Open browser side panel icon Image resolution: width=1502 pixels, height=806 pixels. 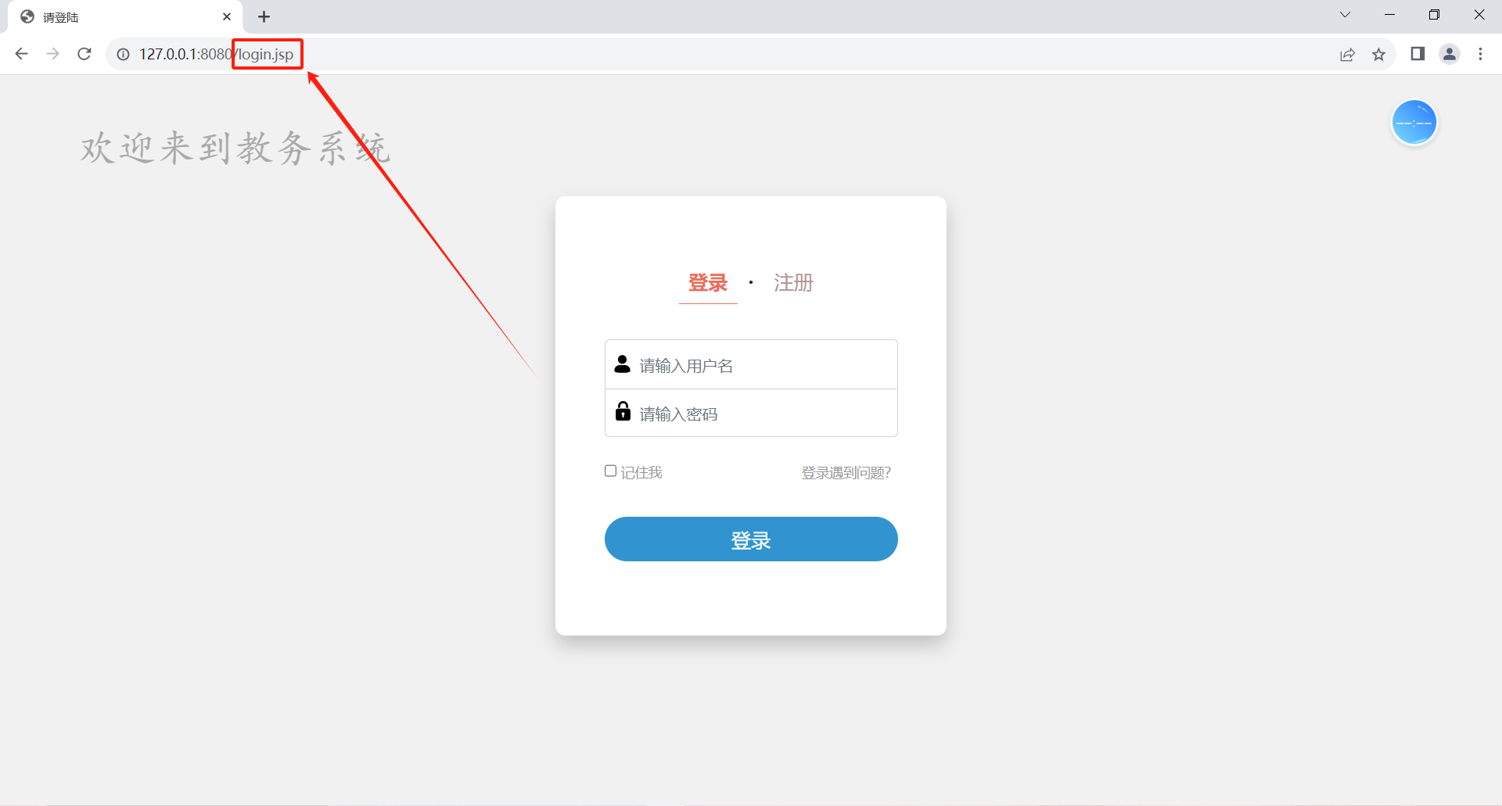click(1418, 54)
